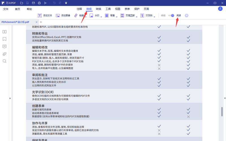Toggle the edit/read mode switch
This screenshot has height=141, width=226.
tap(171, 16)
